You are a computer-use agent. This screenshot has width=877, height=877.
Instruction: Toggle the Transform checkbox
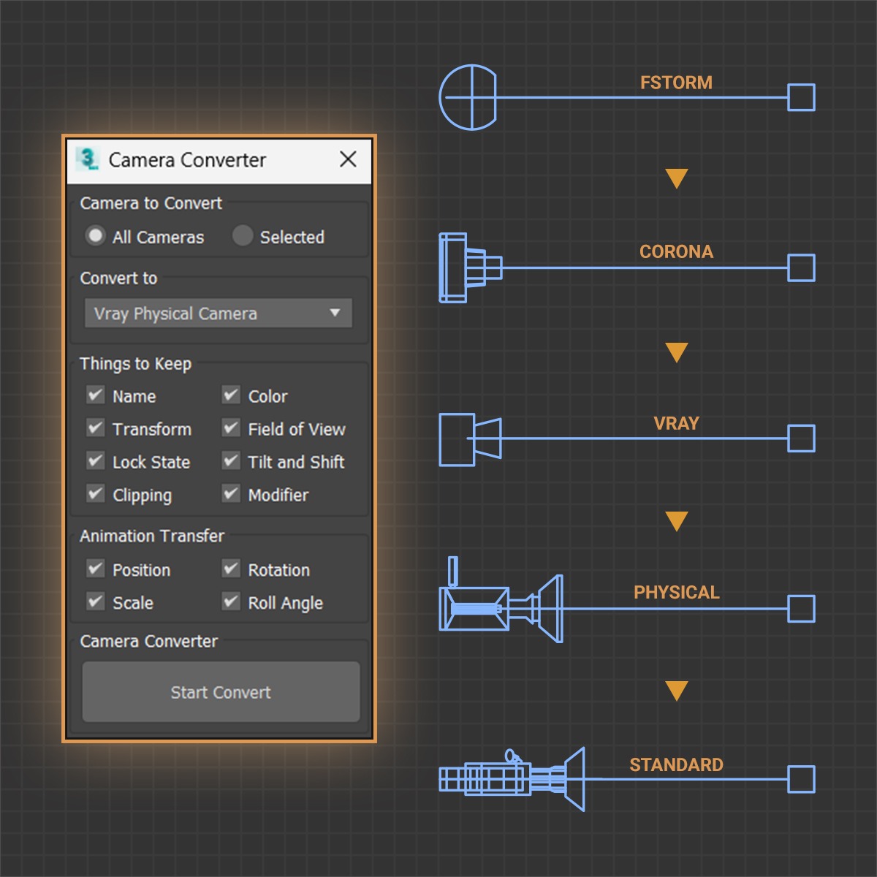pyautogui.click(x=96, y=428)
